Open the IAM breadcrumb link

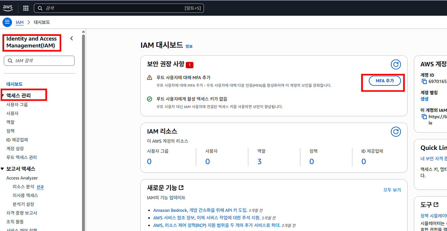[x=20, y=22]
